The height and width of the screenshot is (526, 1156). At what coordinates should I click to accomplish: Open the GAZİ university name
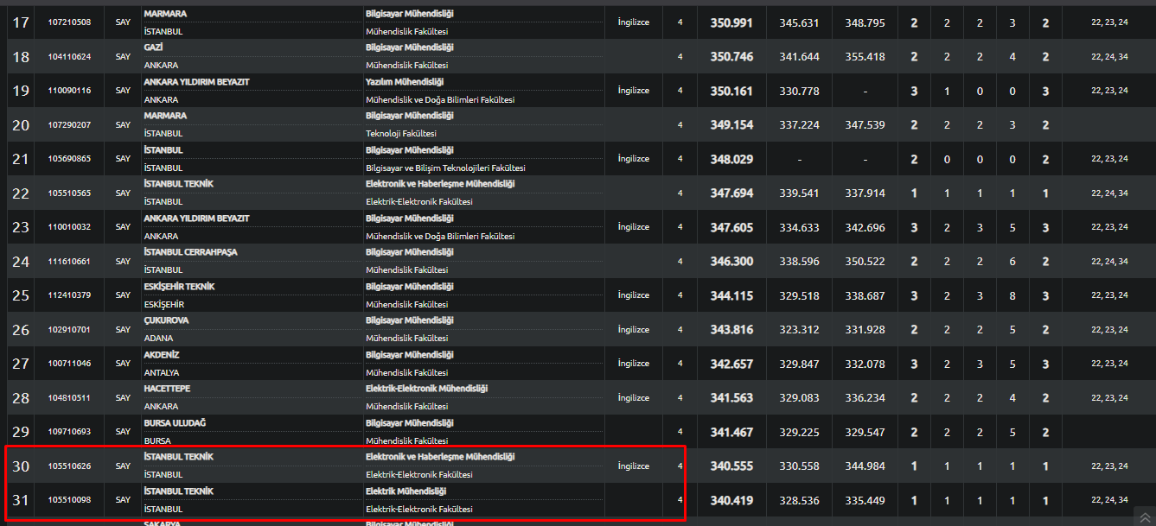[x=153, y=48]
